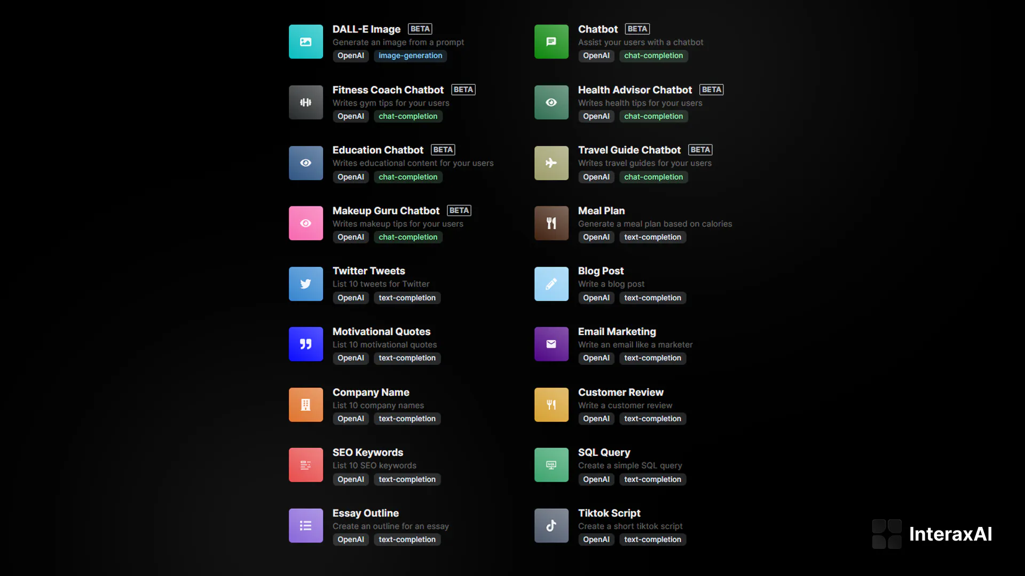Click the OpenAI tag on Travel Guide Chatbot
The height and width of the screenshot is (576, 1025).
tap(596, 178)
